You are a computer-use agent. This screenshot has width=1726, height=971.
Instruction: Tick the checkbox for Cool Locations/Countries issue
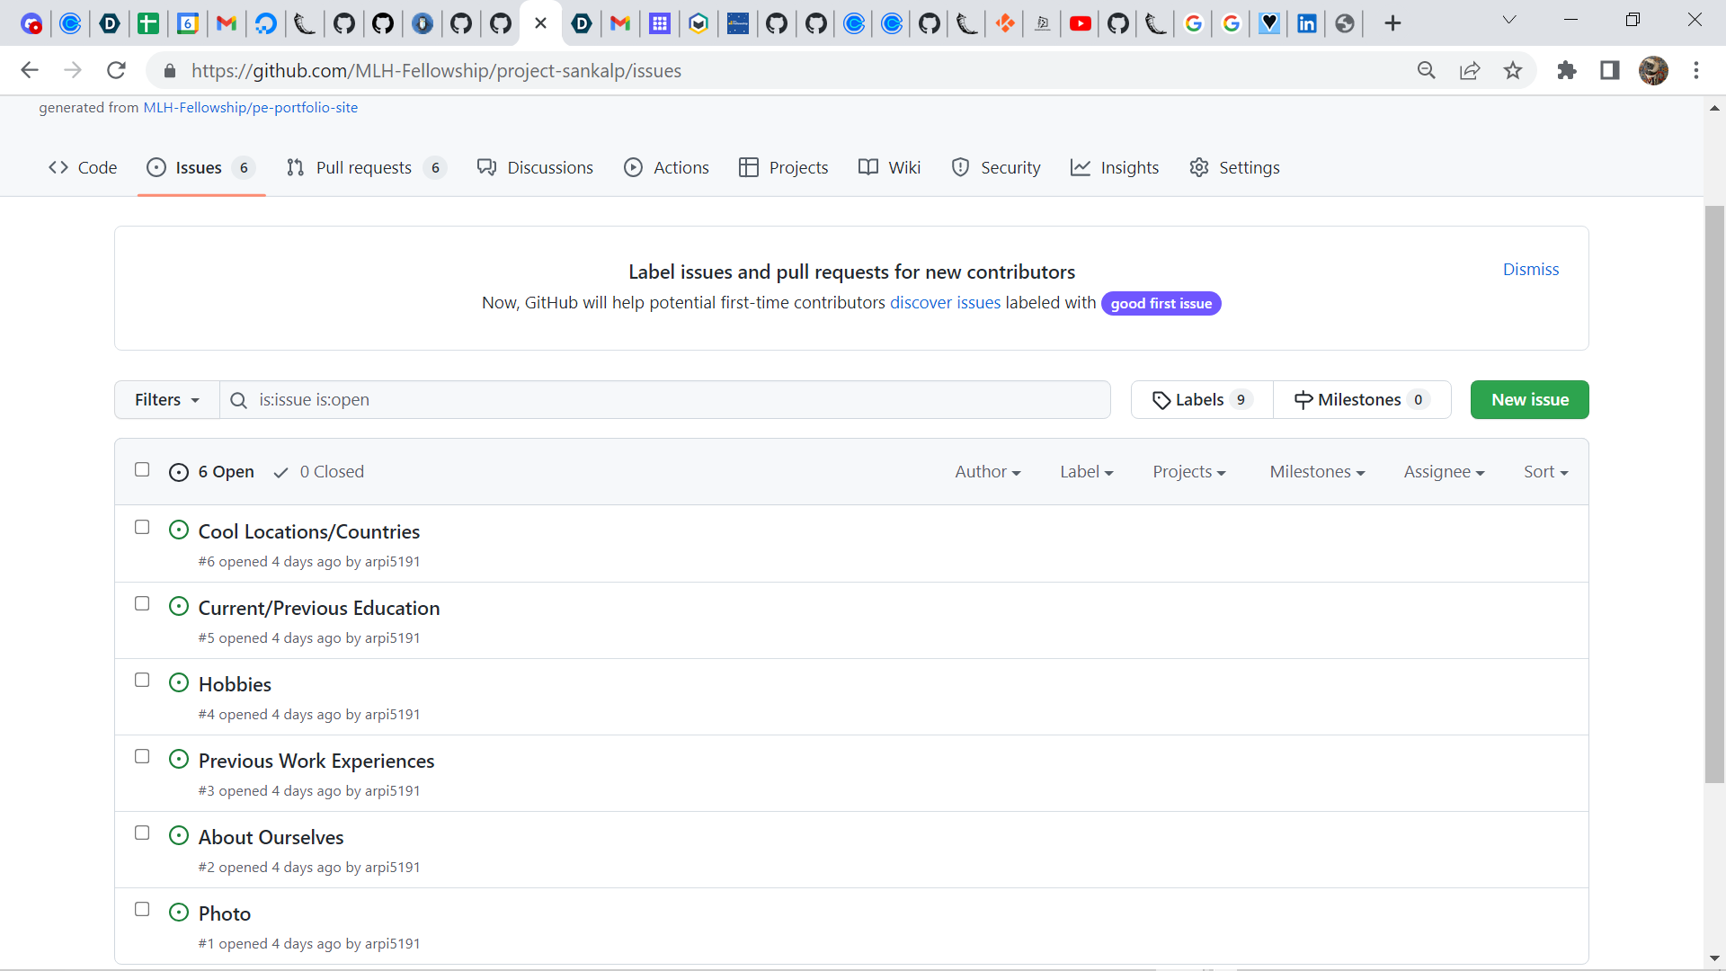(142, 528)
